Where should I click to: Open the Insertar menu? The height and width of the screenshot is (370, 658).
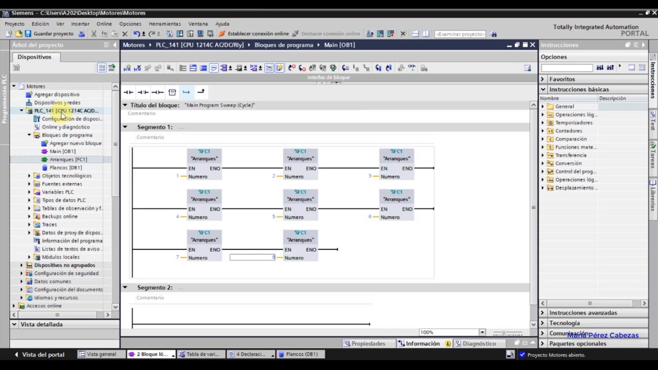tap(80, 24)
